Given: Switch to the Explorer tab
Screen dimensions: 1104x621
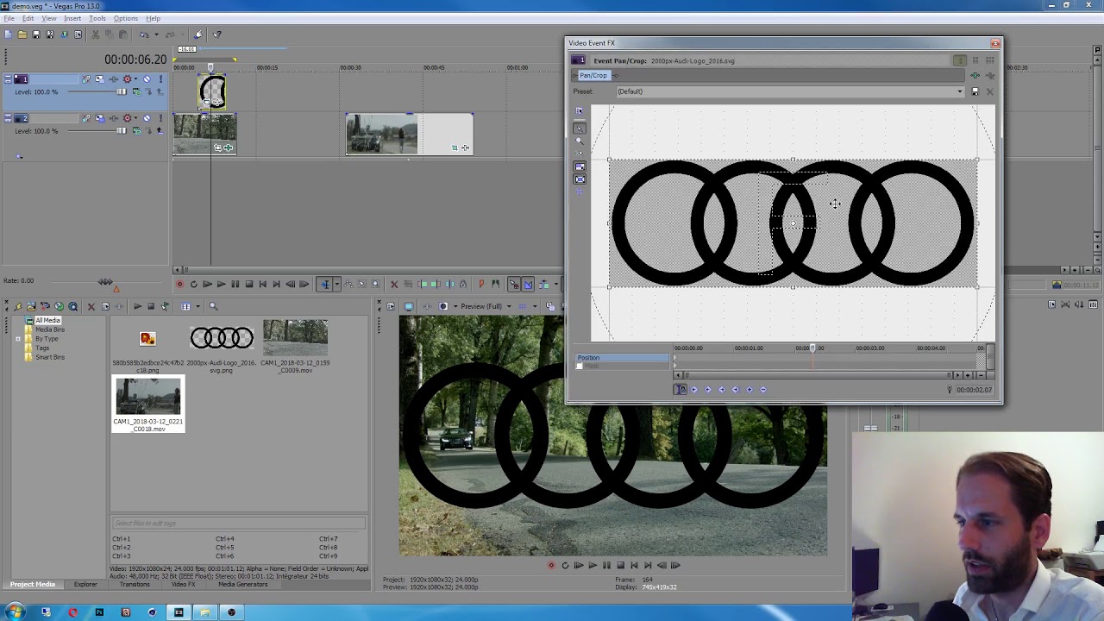Looking at the screenshot, I should tap(85, 585).
